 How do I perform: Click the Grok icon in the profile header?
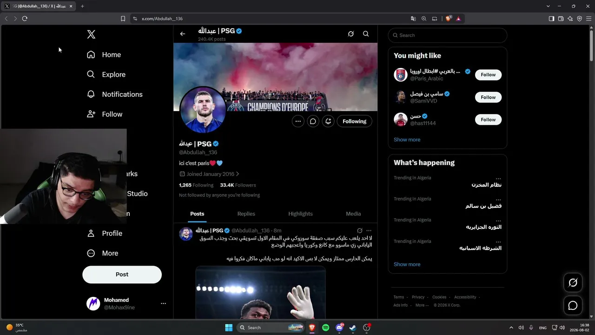tap(351, 34)
